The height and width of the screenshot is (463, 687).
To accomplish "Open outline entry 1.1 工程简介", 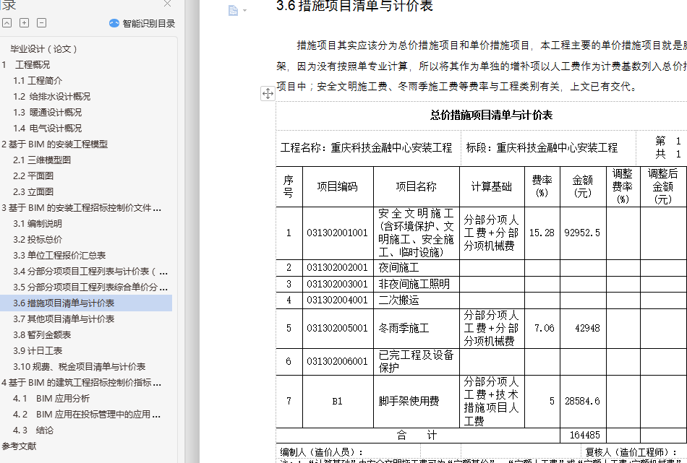I will pyautogui.click(x=38, y=80).
